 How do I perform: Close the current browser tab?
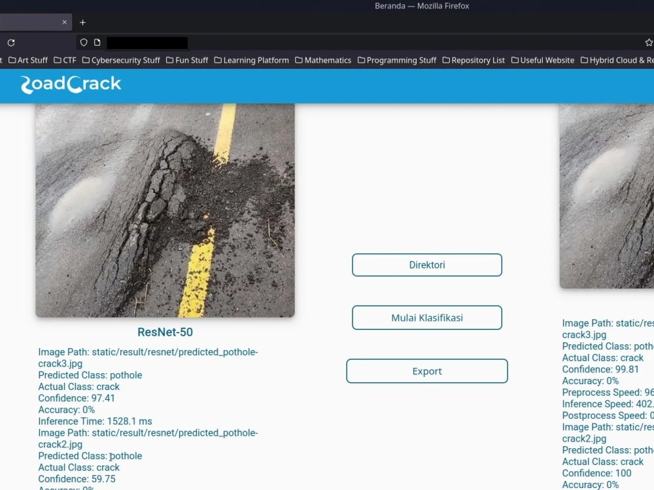(x=64, y=22)
